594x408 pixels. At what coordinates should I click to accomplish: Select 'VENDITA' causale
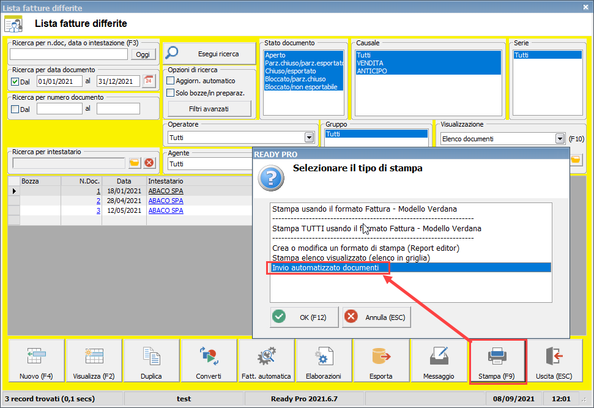428,63
